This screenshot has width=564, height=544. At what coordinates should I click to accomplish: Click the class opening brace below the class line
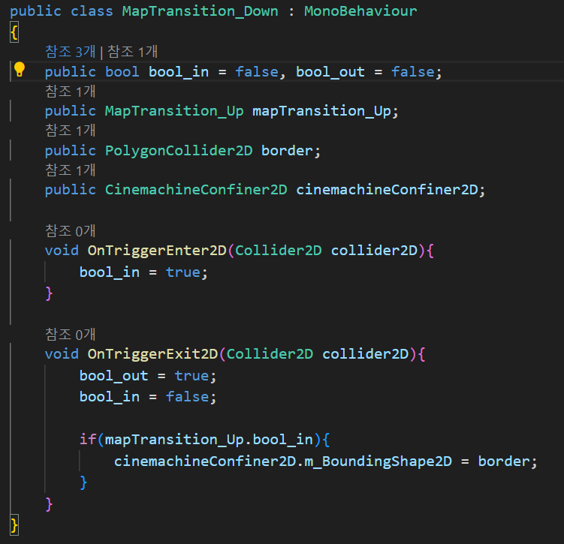14,33
